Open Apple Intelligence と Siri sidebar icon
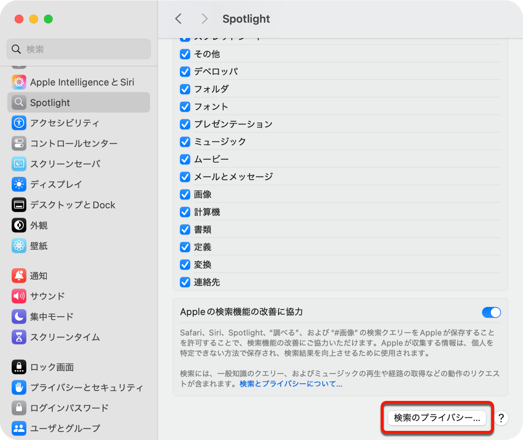Screen dimensions: 523x440 (x=19, y=82)
